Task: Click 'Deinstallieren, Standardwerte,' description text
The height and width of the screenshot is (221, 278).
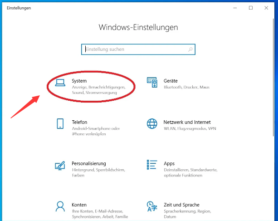Action: pos(190,170)
